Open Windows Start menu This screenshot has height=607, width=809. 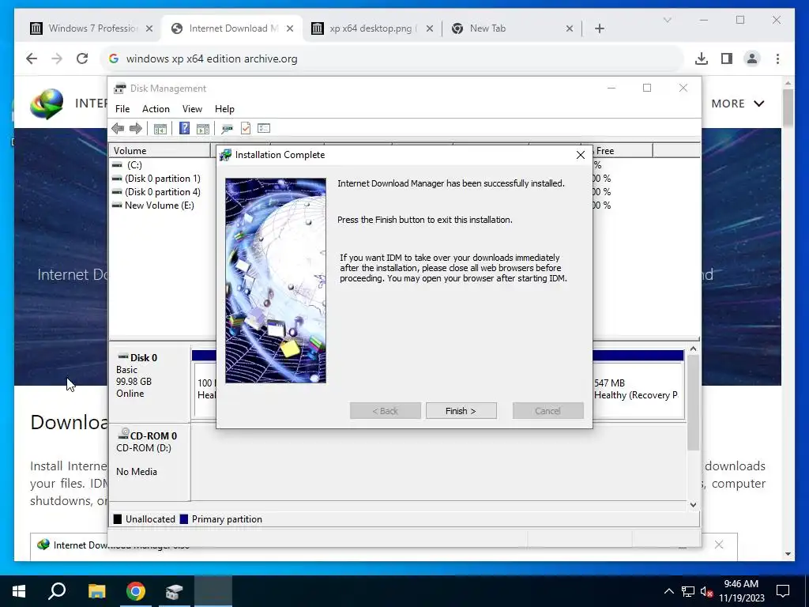point(19,591)
